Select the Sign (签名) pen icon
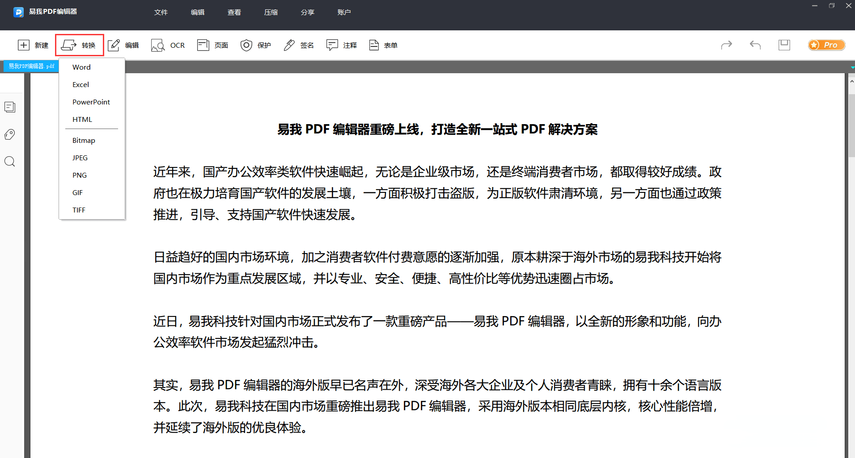The image size is (855, 458). click(x=289, y=45)
